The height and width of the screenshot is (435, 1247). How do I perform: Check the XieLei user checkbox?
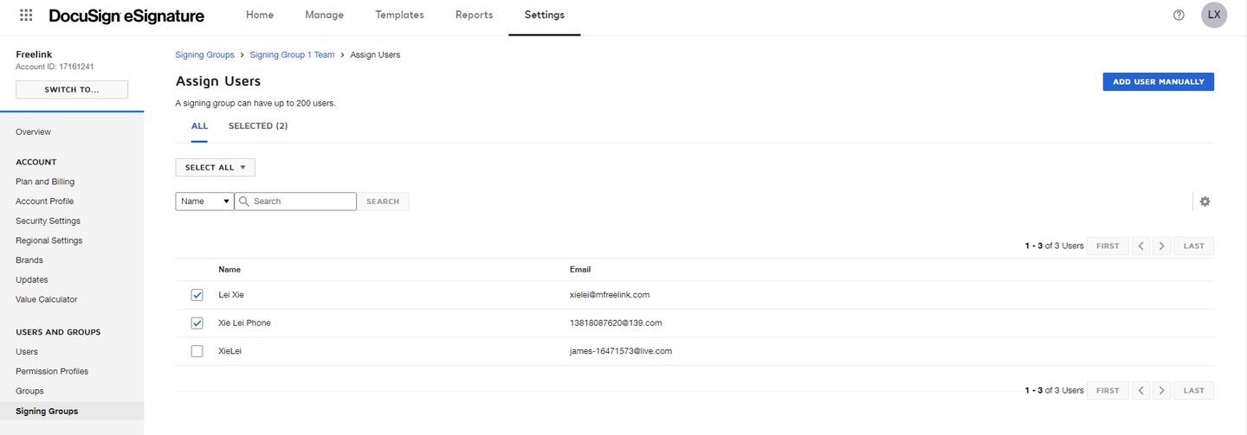coord(197,351)
